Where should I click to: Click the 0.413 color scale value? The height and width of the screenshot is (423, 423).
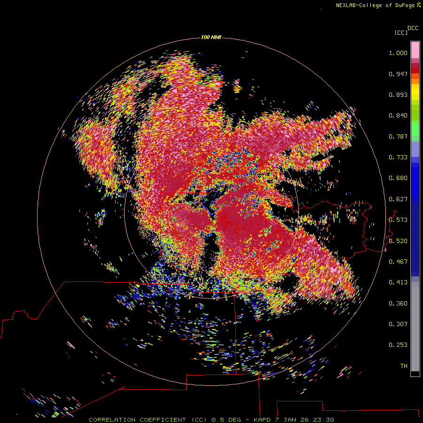point(398,282)
